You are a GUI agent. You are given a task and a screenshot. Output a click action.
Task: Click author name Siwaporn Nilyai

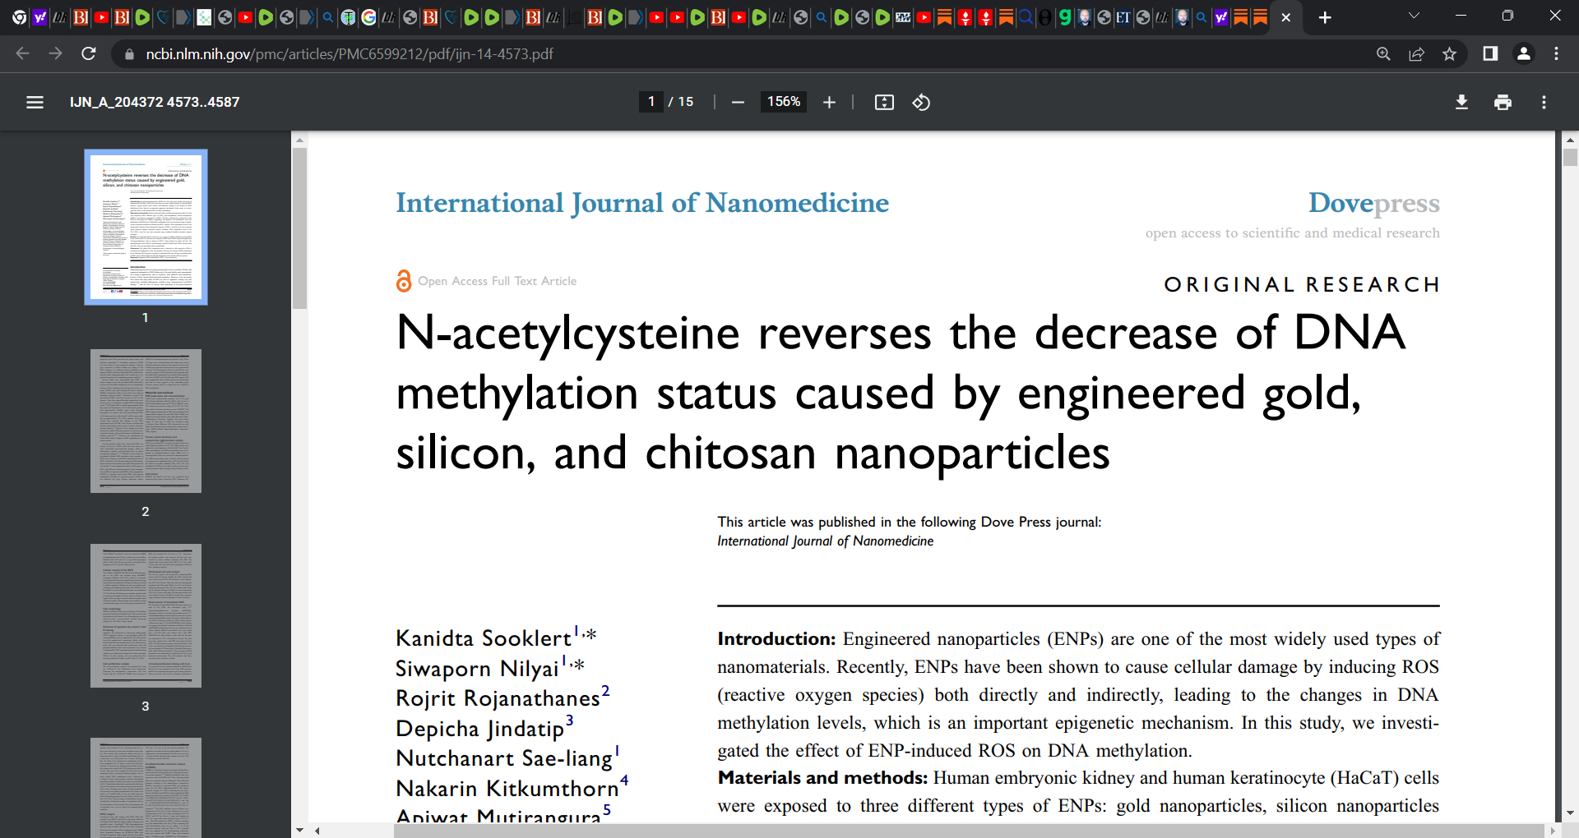pyautogui.click(x=477, y=669)
